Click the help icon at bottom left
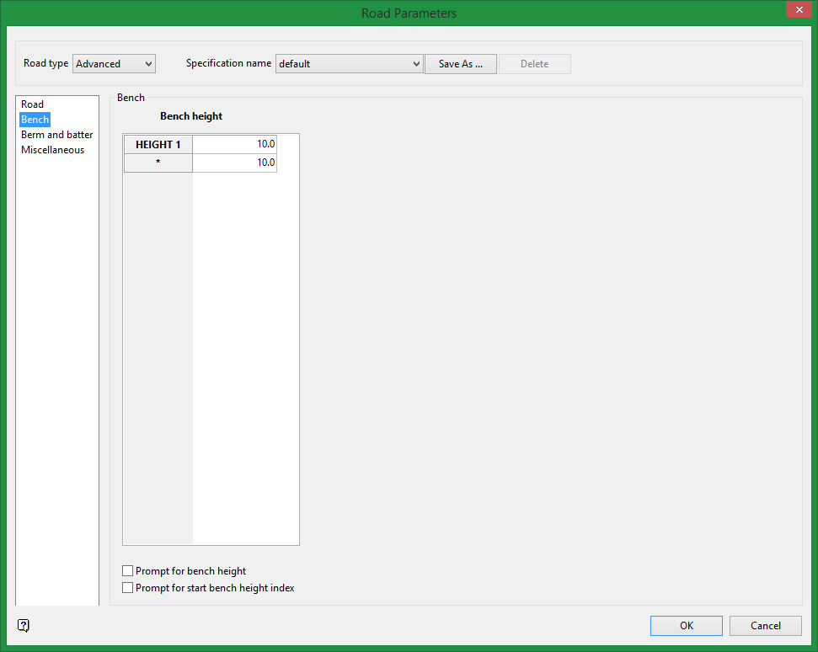This screenshot has height=652, width=818. pyautogui.click(x=24, y=625)
